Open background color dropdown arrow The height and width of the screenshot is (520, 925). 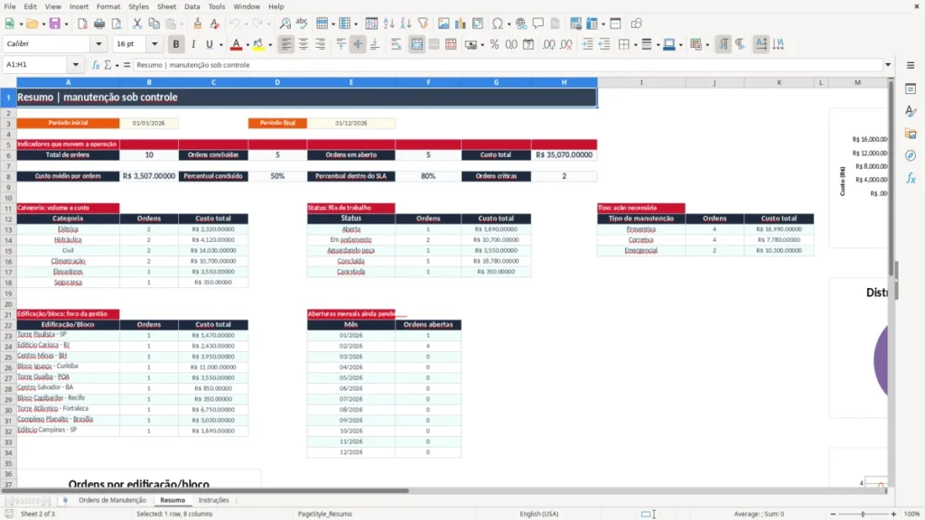click(x=270, y=45)
